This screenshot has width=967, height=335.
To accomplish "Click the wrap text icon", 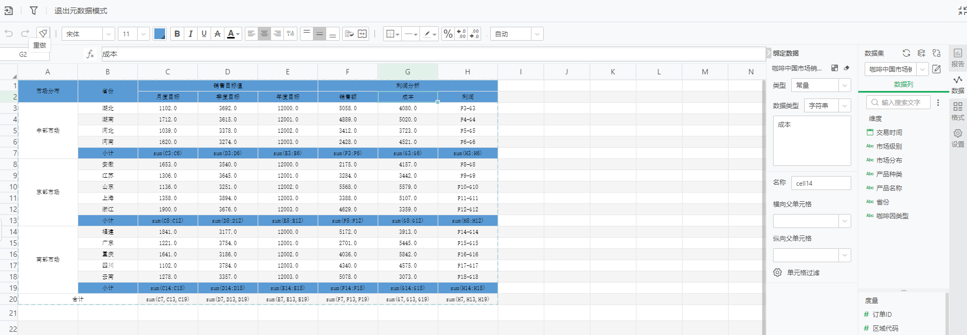I will [349, 34].
